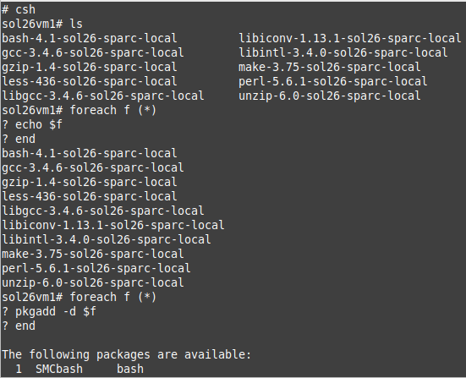Click bash-4.1-sol26-sparc-local in ls listing
The height and width of the screenshot is (378, 466).
click(x=90, y=38)
